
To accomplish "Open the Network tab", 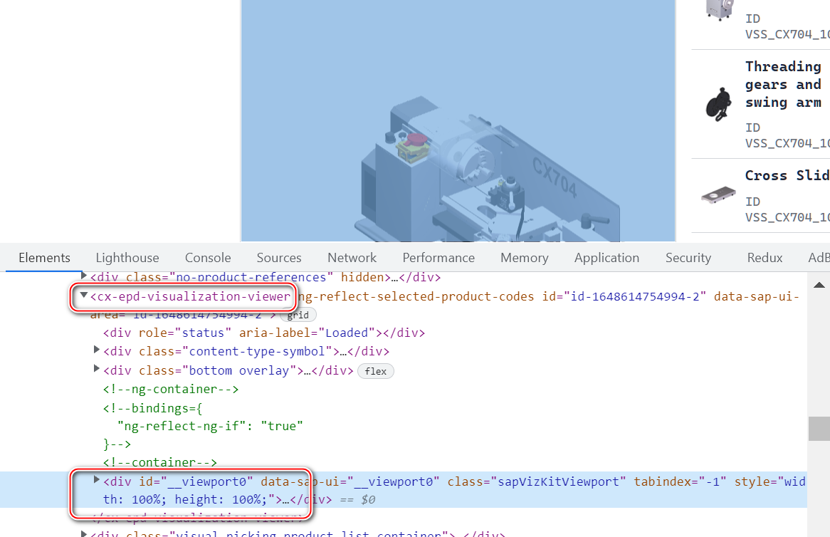I will pos(352,258).
